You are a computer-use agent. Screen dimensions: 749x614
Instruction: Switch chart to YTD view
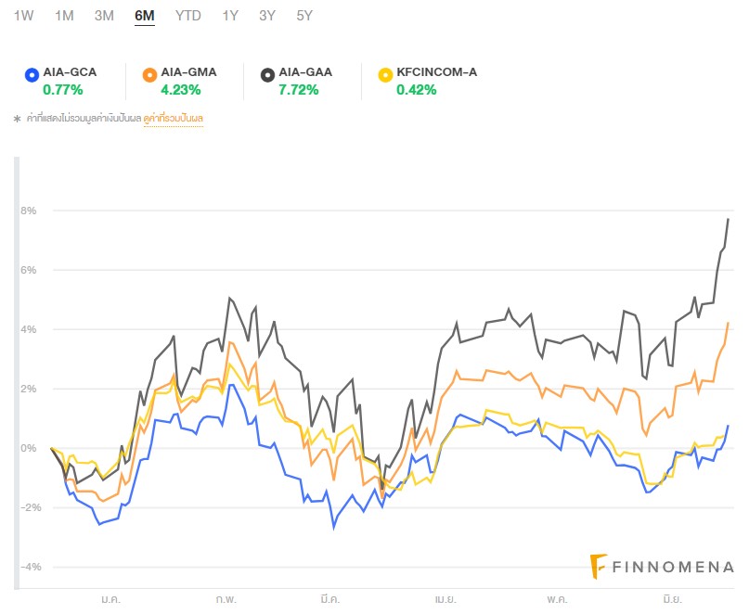pos(187,16)
